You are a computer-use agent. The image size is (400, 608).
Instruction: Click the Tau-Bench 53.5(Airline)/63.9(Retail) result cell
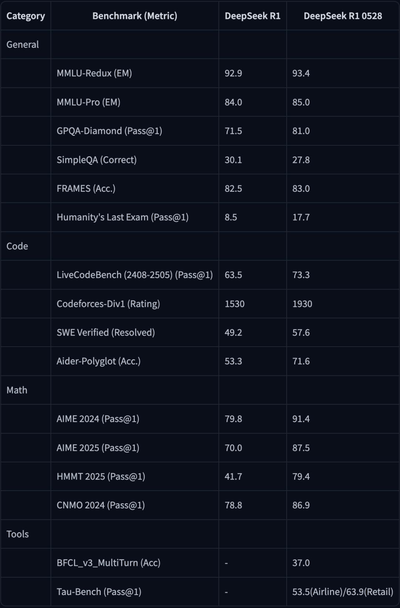343,592
